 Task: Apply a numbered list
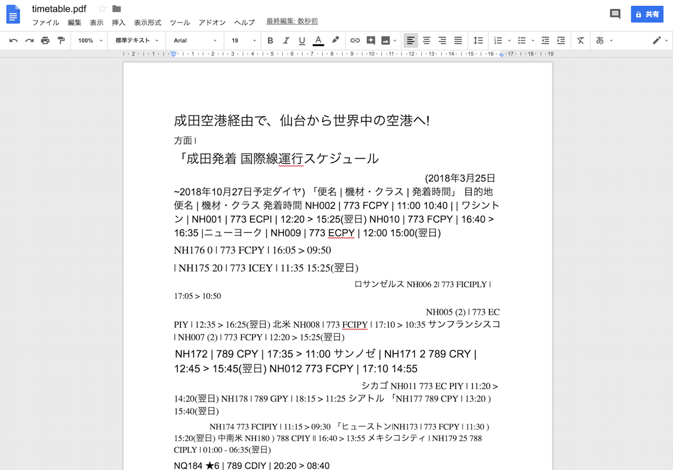(498, 40)
